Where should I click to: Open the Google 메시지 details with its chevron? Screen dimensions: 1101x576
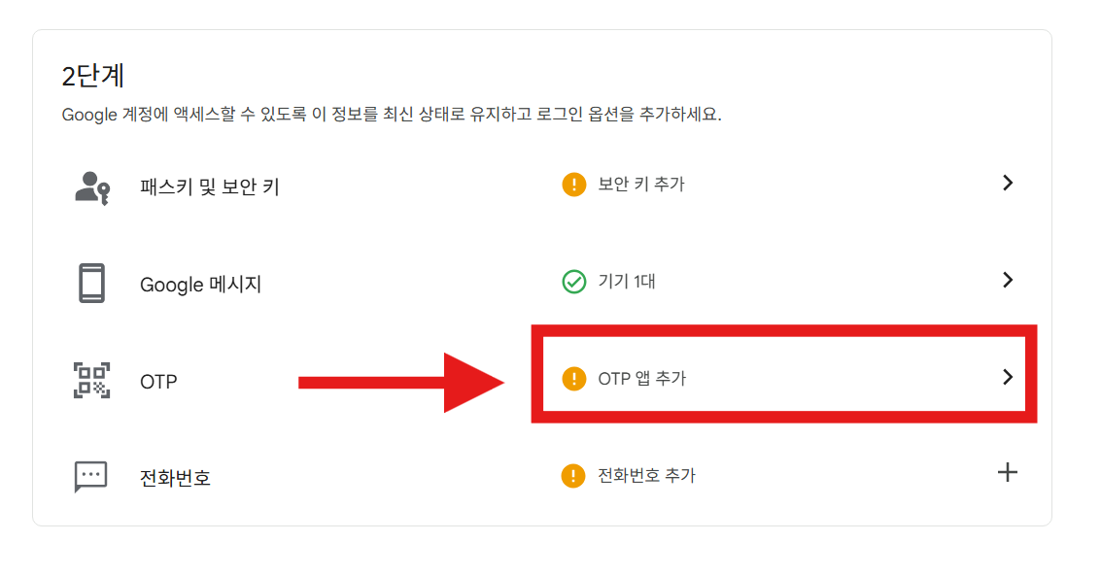[1008, 280]
